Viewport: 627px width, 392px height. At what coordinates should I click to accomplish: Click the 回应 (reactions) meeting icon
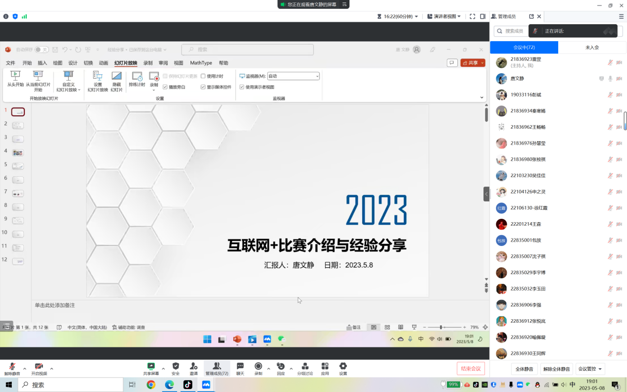point(280,368)
